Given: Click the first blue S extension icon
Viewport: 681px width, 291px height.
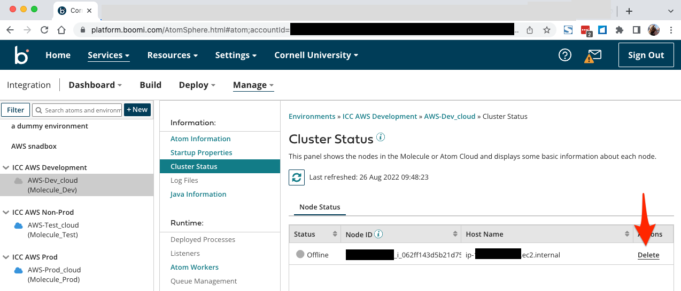Looking at the screenshot, I should [x=568, y=30].
